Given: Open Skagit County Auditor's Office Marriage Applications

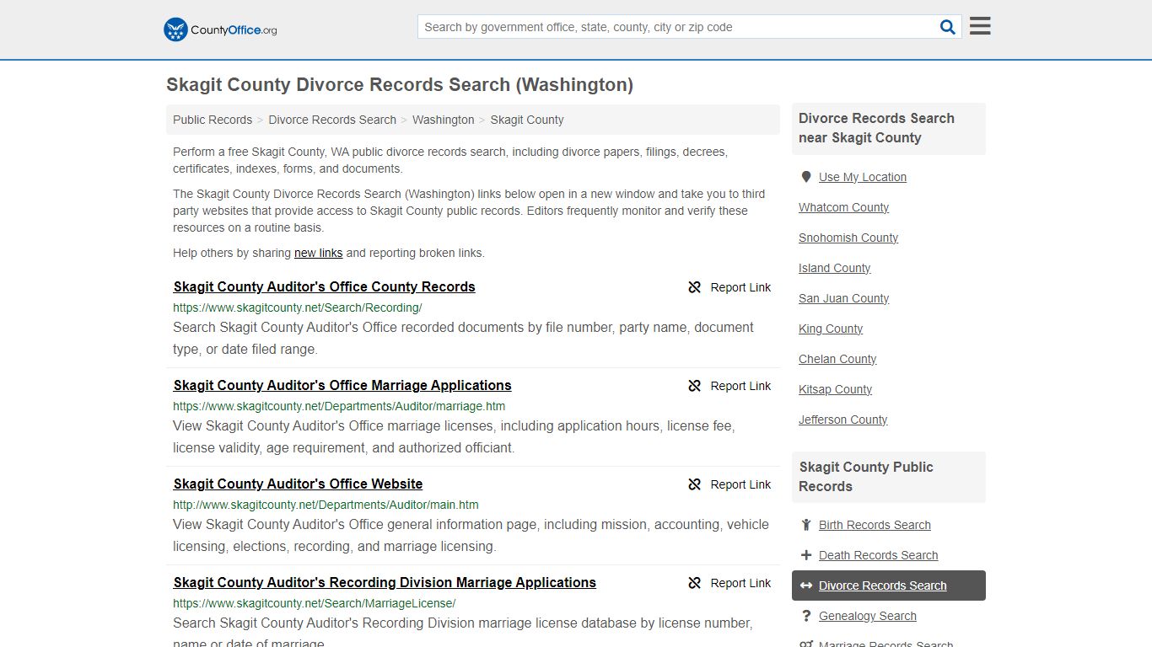Looking at the screenshot, I should [x=342, y=385].
